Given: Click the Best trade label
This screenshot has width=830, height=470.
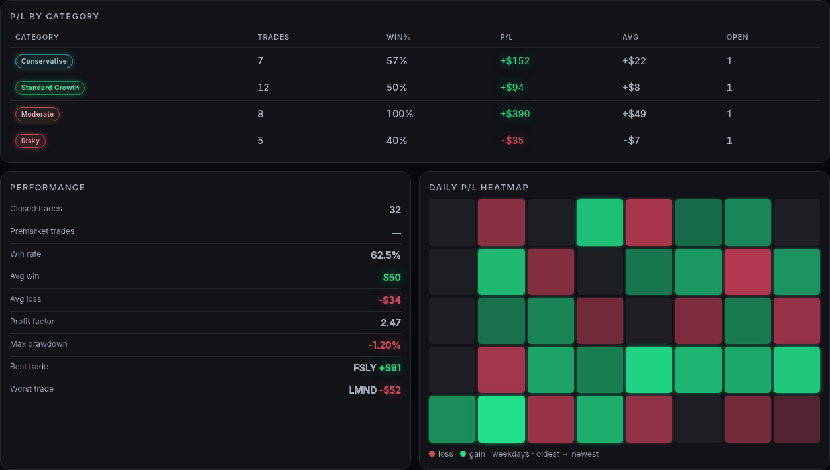Looking at the screenshot, I should 29,367.
